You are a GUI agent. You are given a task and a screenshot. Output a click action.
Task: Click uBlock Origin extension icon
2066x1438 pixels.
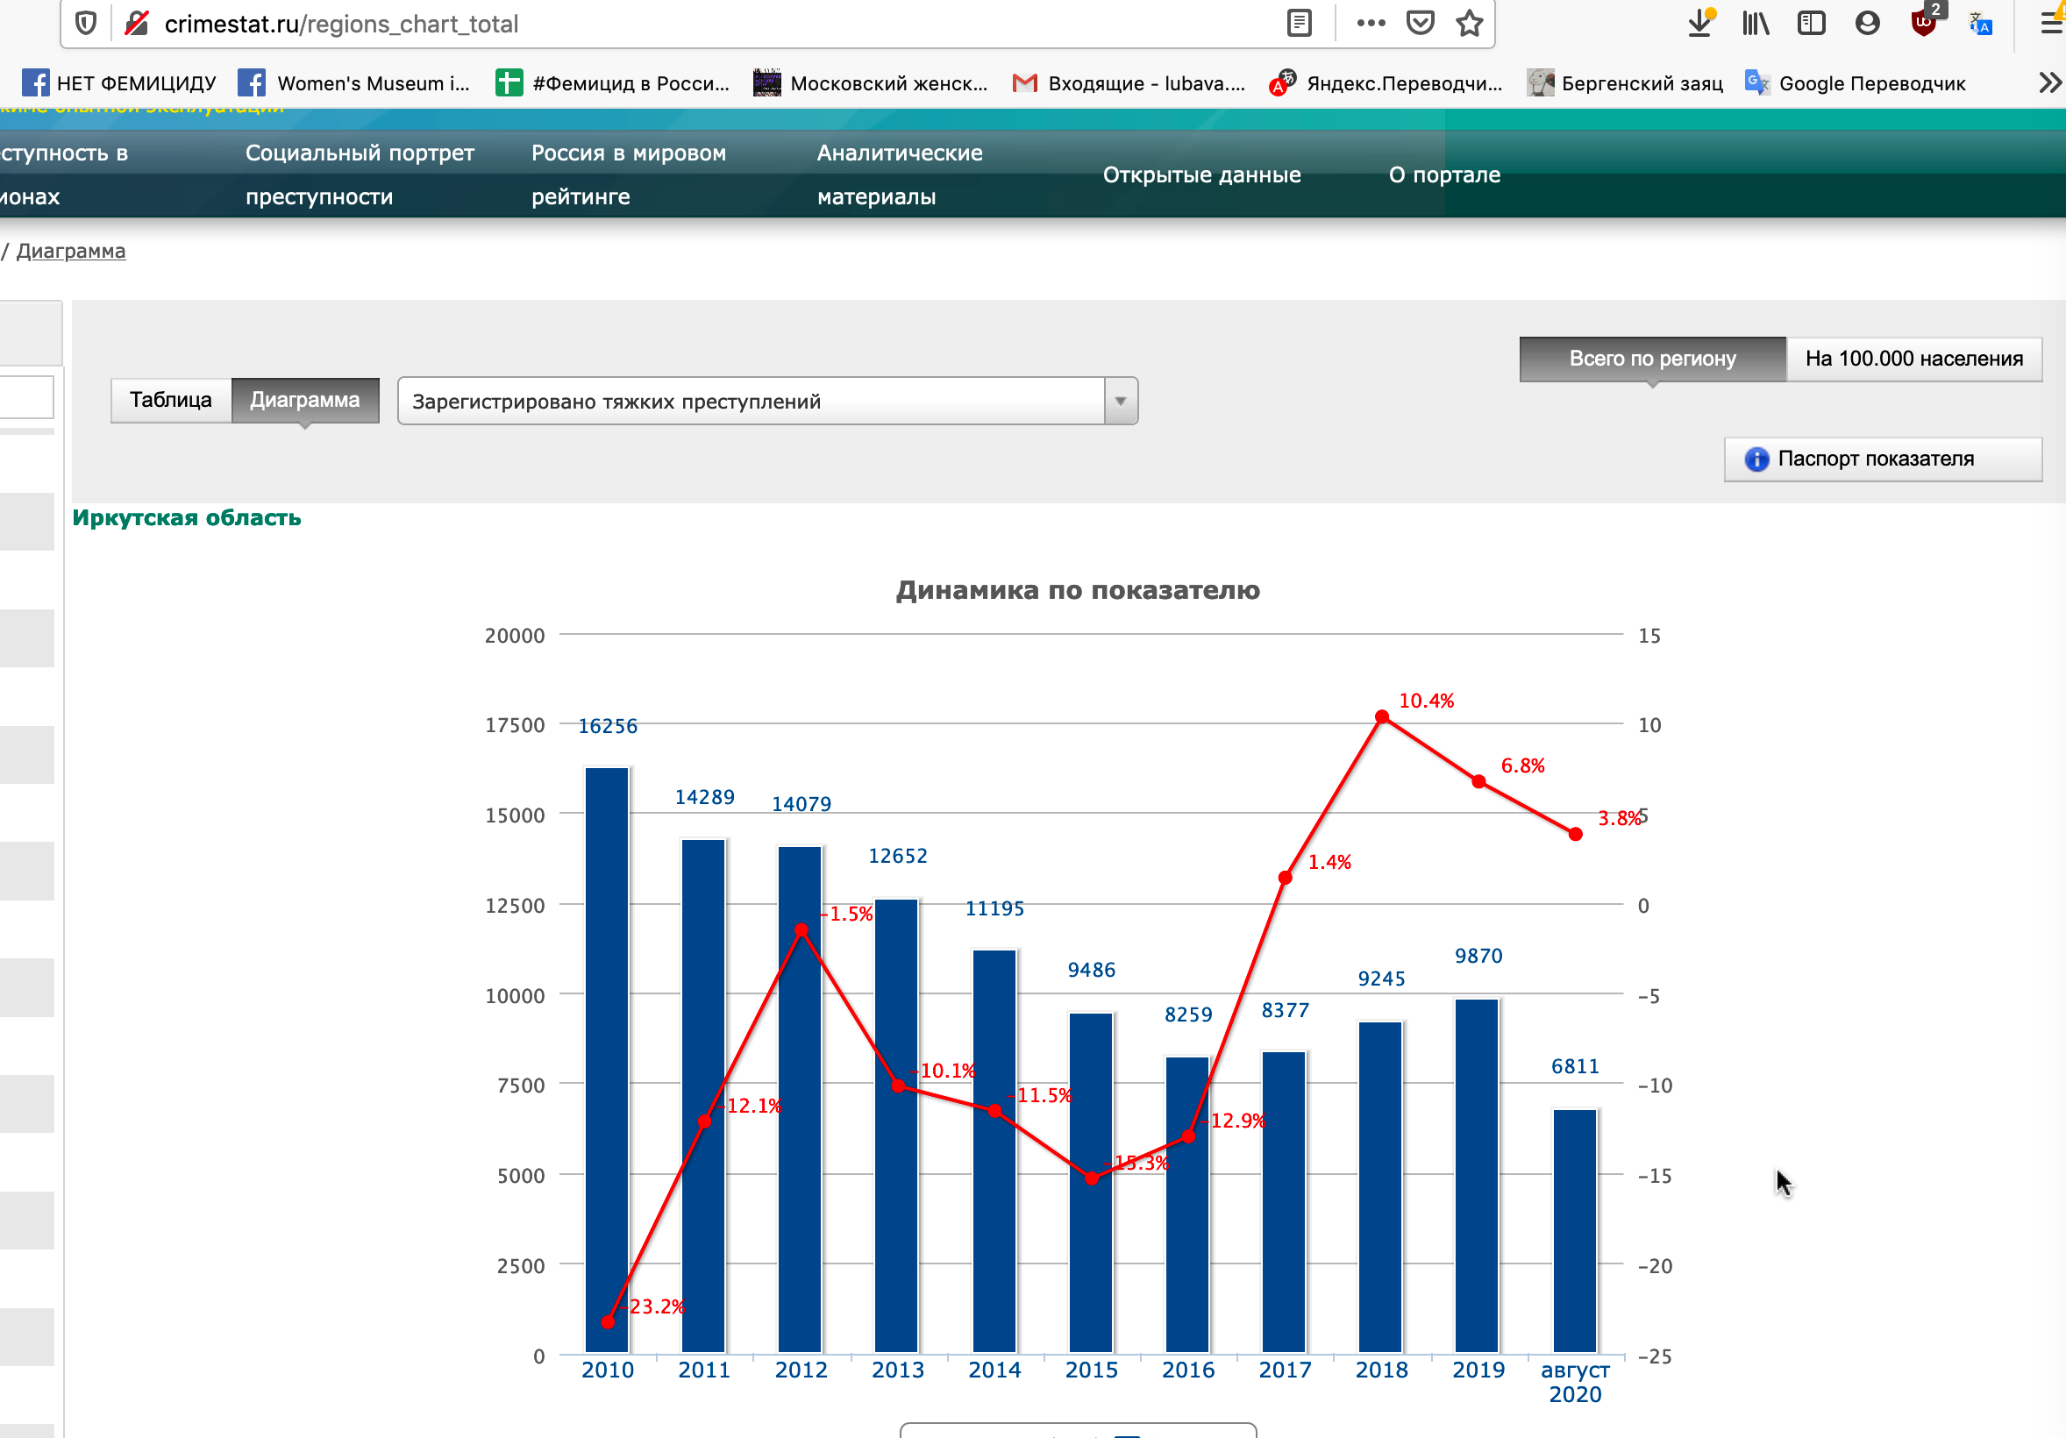1924,23
